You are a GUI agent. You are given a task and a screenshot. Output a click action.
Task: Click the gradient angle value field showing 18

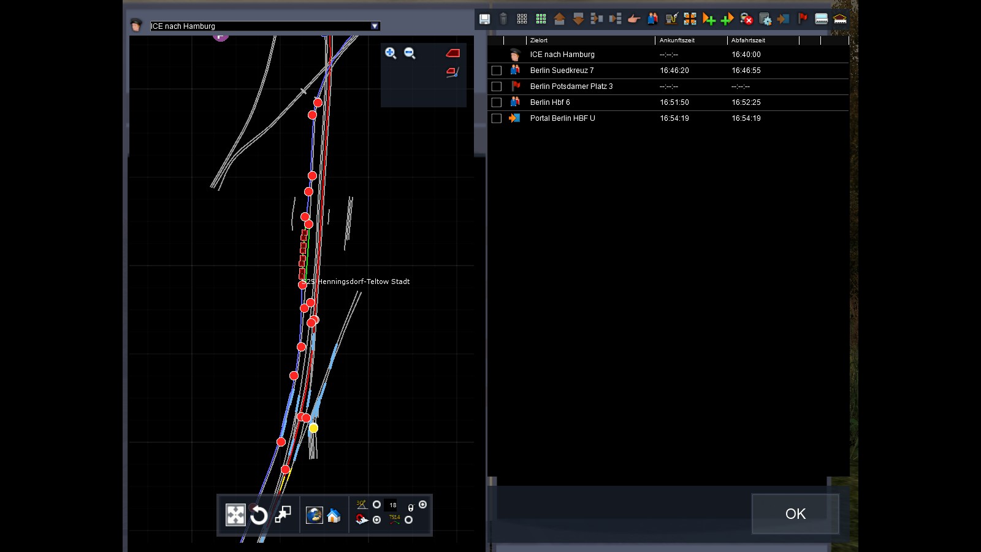click(393, 505)
